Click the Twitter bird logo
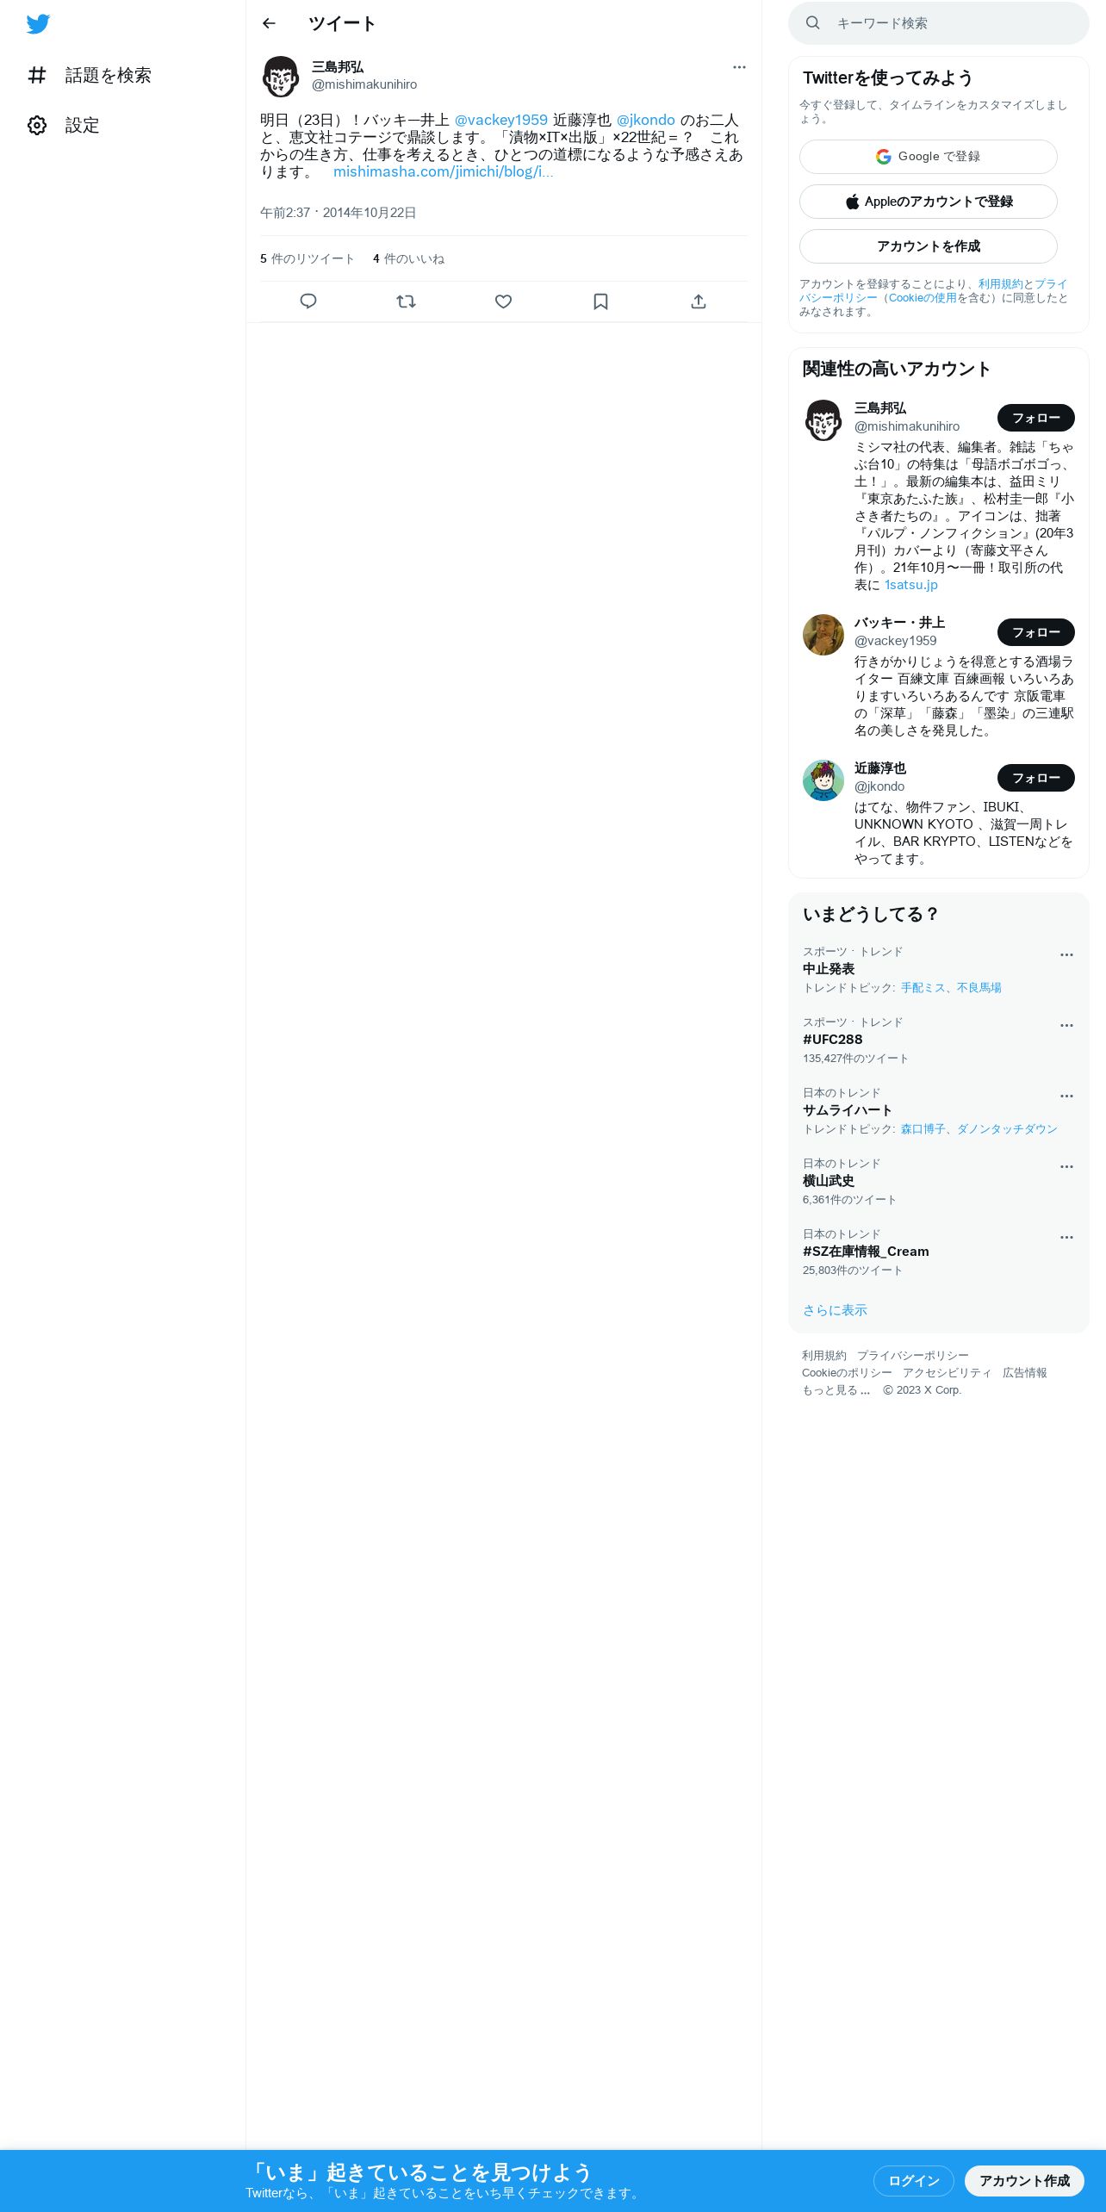This screenshot has width=1106, height=2212. 38,23
